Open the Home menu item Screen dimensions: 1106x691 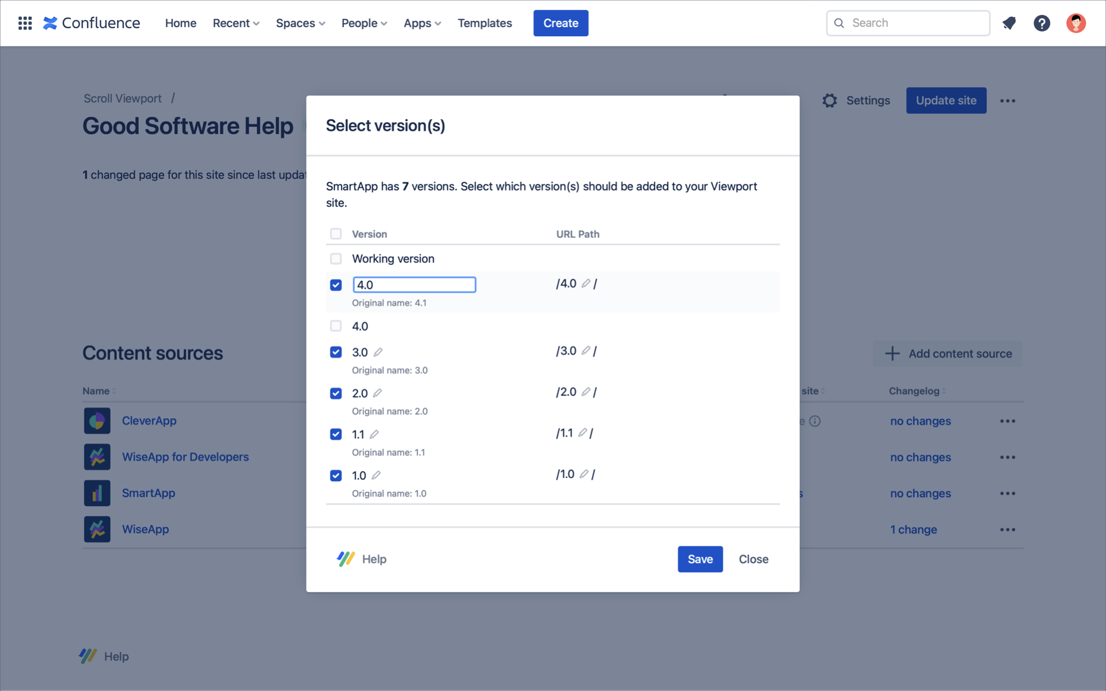click(180, 23)
